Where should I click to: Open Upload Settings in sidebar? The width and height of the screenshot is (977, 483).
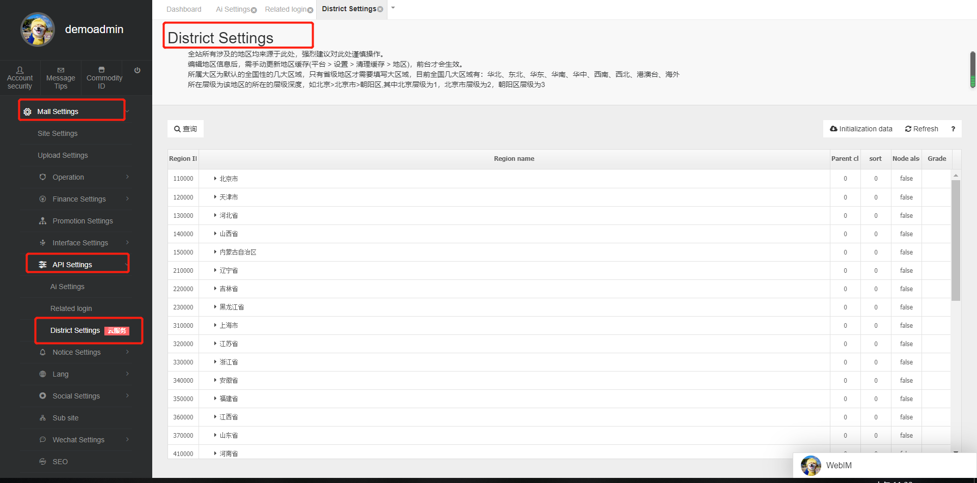tap(63, 155)
